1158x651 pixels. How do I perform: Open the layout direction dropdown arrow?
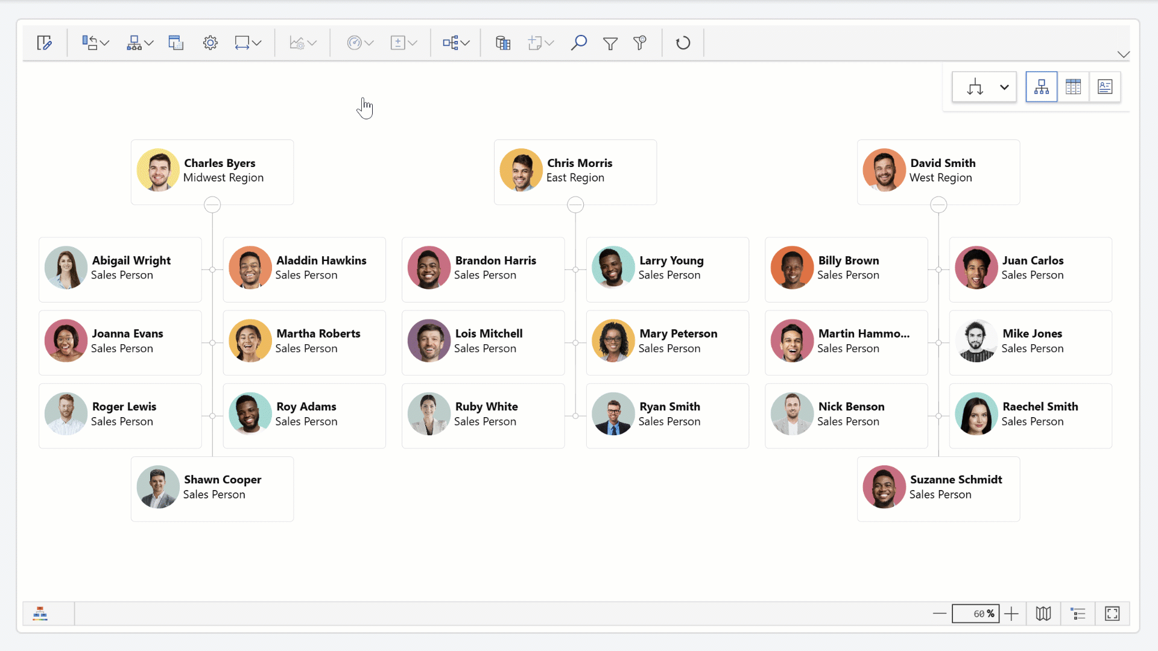1004,87
